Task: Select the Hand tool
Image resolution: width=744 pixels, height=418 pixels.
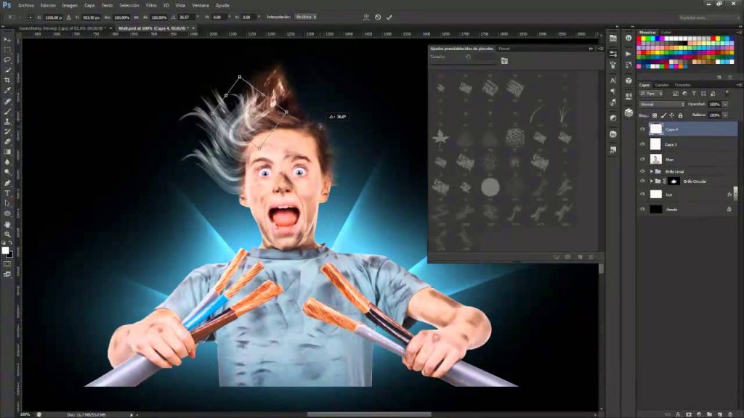Action: click(7, 224)
